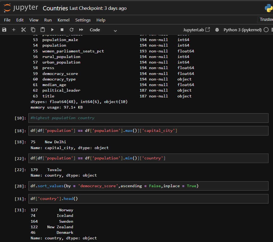
Task: Open notebook in JupyterLab
Action: [x=196, y=30]
